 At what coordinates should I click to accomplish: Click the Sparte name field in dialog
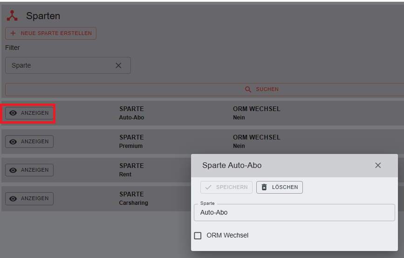click(x=294, y=212)
